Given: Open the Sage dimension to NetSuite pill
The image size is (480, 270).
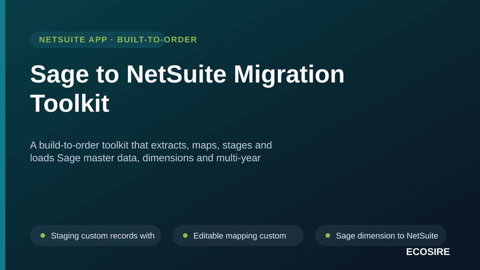Looking at the screenshot, I should click(381, 235).
